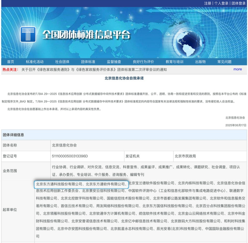248x243 pixels.
Task: Click 北京东方通软件有限公司 in drafting units
Action: pyautogui.click(x=105, y=184)
